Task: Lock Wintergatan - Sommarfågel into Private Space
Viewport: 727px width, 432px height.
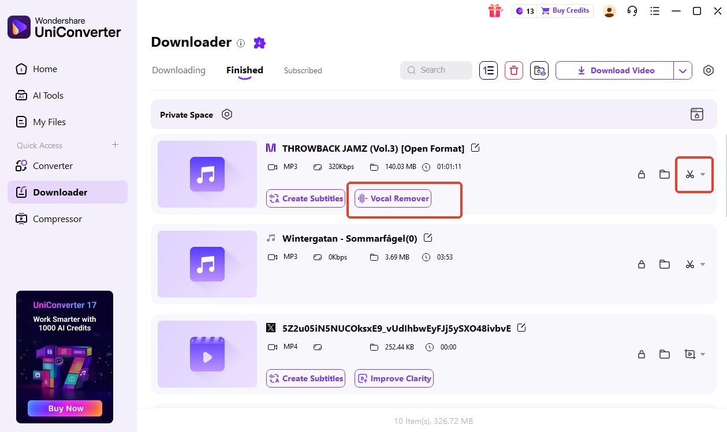Action: pos(641,264)
